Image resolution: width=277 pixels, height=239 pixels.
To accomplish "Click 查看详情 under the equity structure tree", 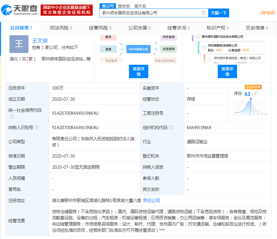I will 227,71.
